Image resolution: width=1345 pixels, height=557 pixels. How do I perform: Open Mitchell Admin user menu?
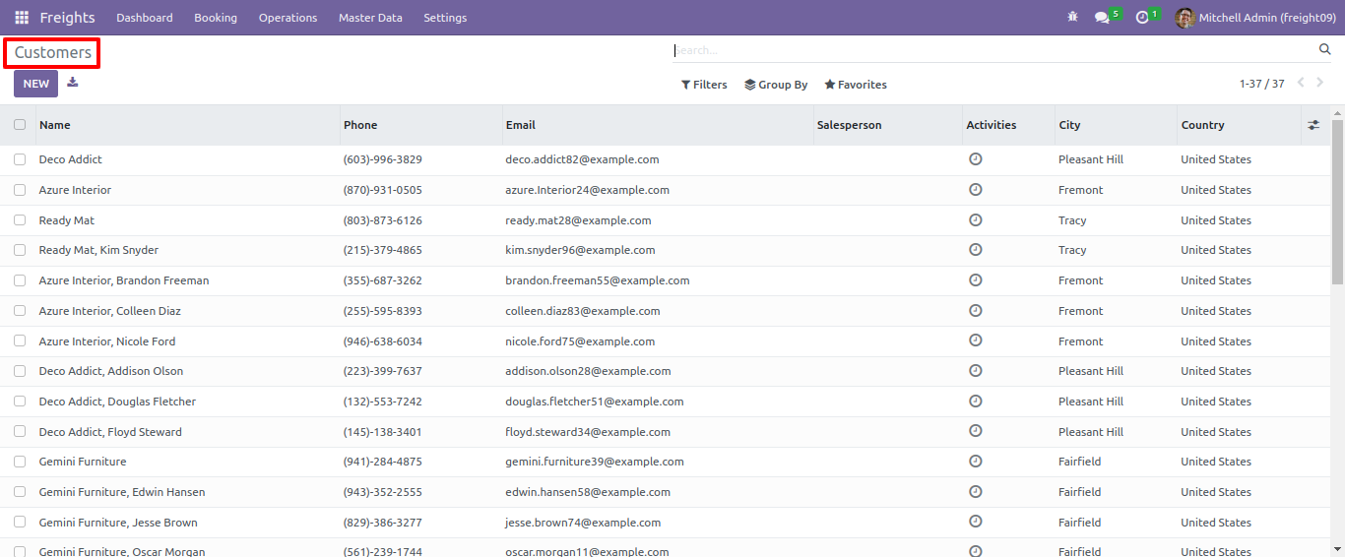tap(1255, 18)
